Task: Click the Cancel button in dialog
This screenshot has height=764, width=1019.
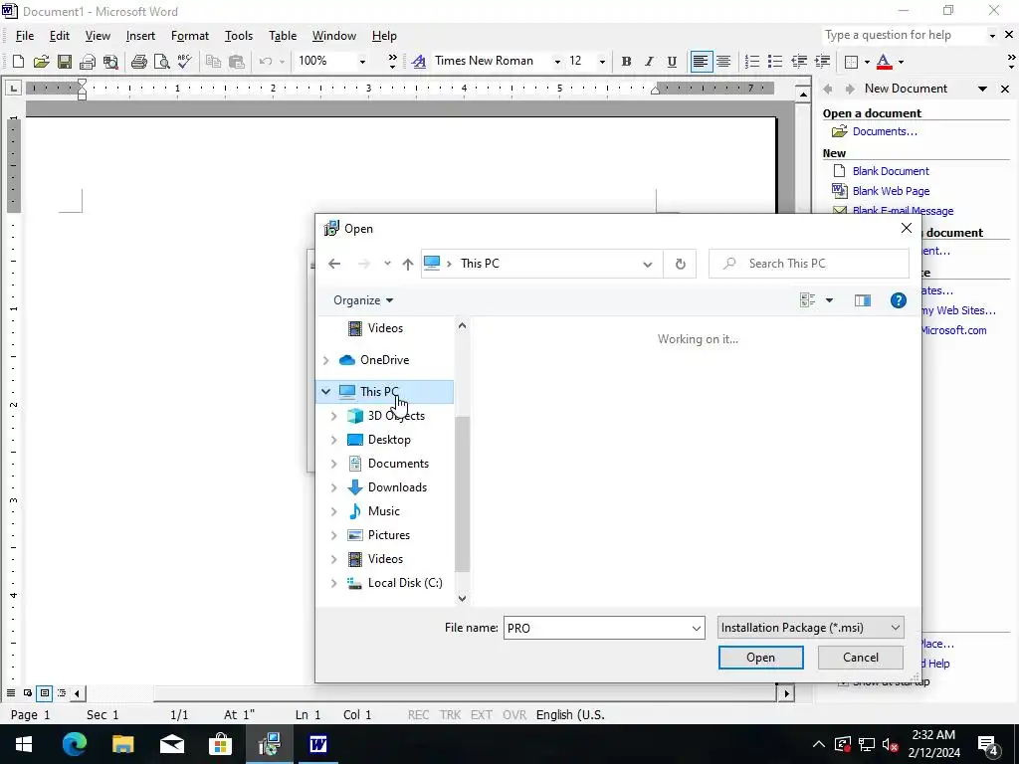Action: (x=861, y=658)
